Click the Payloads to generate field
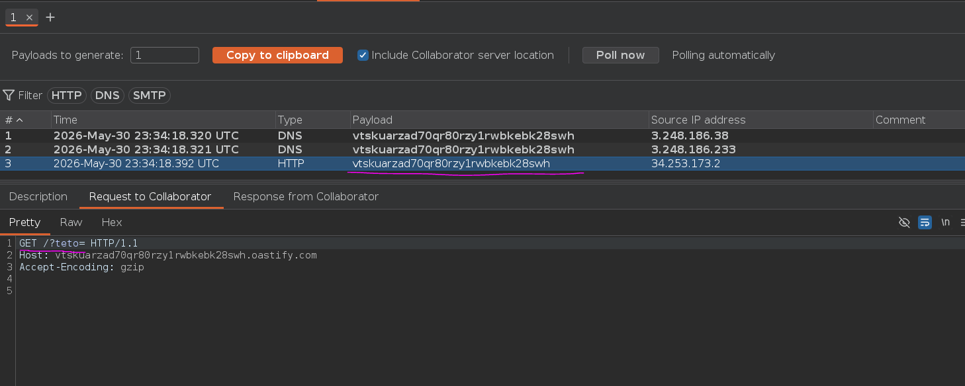This screenshot has width=965, height=386. (165, 55)
